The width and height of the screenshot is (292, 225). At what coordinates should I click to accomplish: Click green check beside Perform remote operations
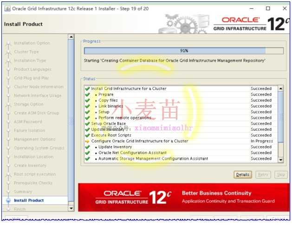tap(87, 118)
